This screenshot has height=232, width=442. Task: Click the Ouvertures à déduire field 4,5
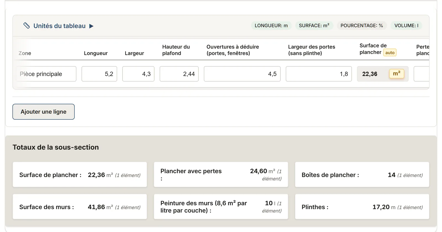click(242, 74)
